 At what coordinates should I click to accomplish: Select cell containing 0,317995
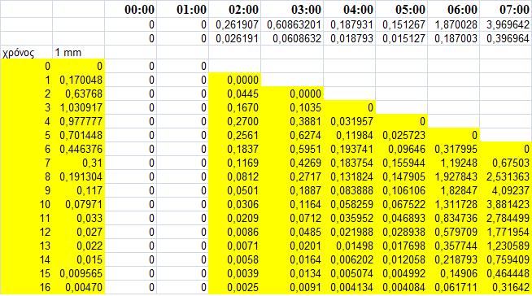(x=454, y=149)
